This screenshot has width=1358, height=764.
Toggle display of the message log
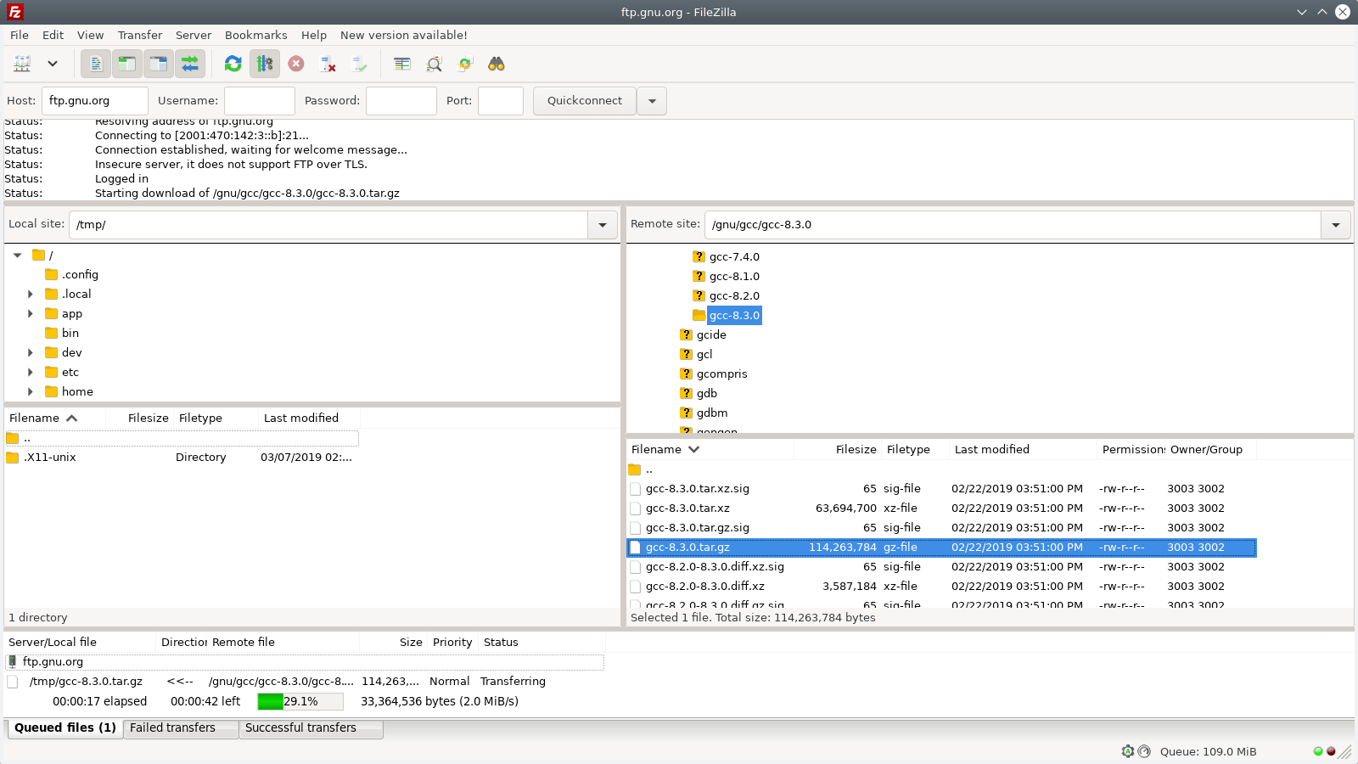click(x=95, y=64)
